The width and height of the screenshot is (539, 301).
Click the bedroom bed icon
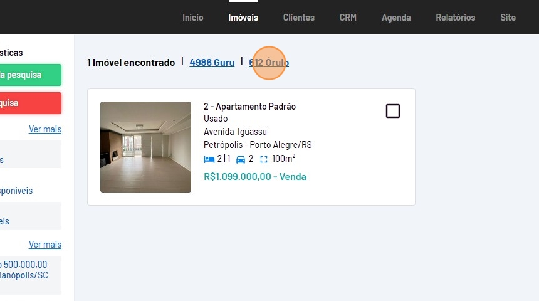[x=209, y=159]
